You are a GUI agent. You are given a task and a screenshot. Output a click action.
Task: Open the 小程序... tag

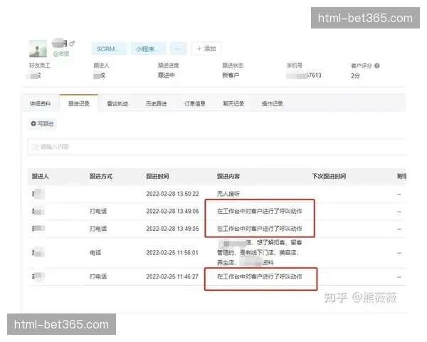pyautogui.click(x=148, y=49)
